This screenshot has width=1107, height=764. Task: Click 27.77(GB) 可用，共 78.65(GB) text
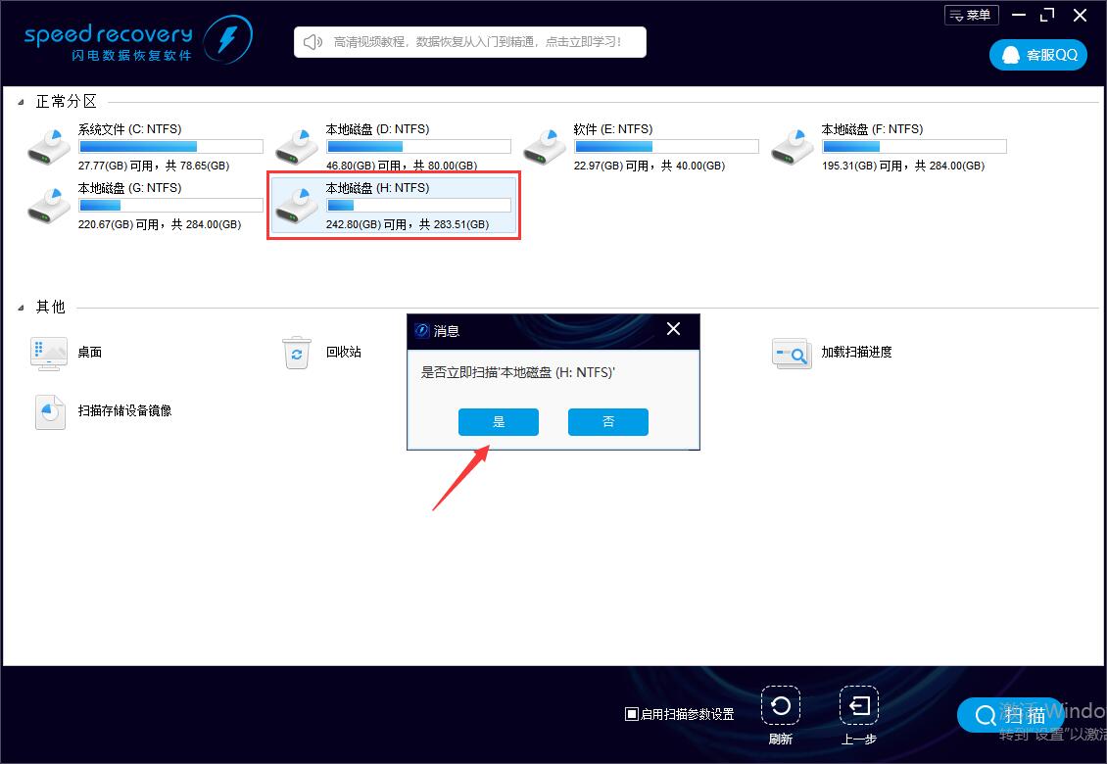pyautogui.click(x=154, y=166)
